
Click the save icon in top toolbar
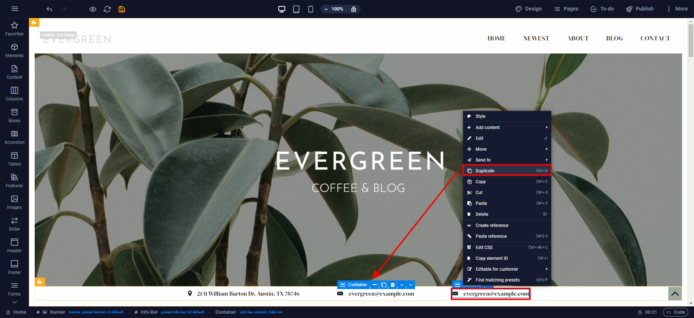pyautogui.click(x=122, y=9)
